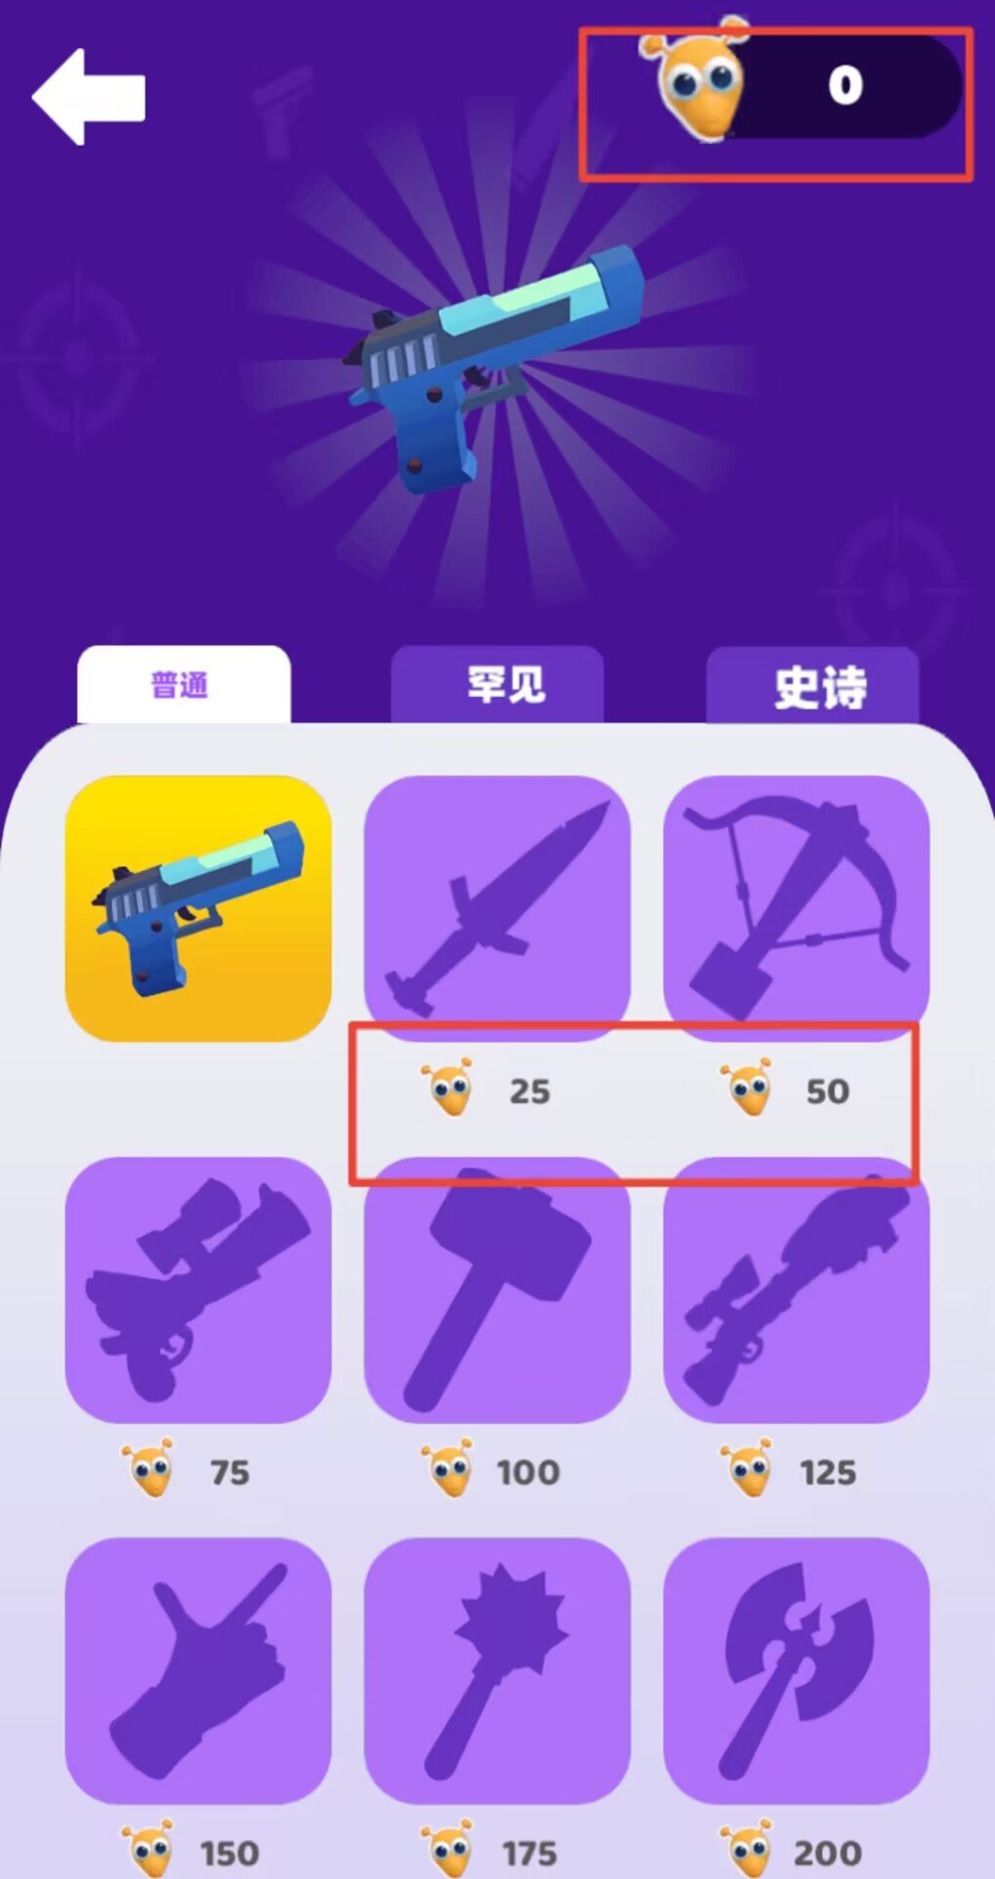Select the equipped blue pistol tile
The image size is (995, 1879).
198,908
